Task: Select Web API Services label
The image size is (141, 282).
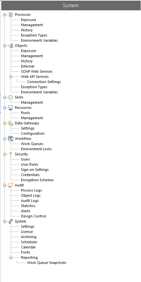Action: pyautogui.click(x=35, y=77)
